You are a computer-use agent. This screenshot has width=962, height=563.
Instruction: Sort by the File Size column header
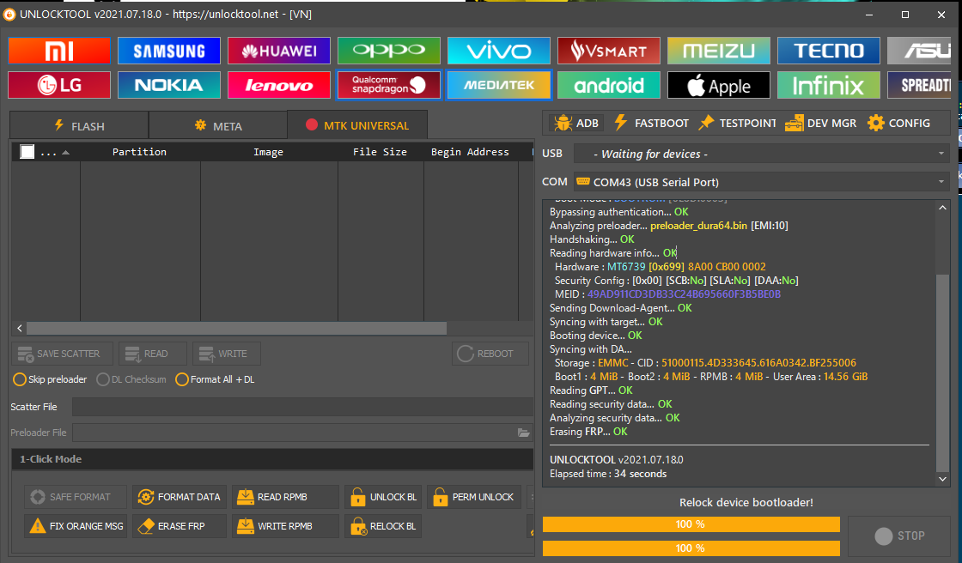coord(380,152)
